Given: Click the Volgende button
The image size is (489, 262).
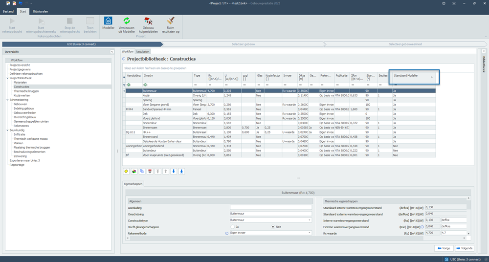Looking at the screenshot, I should (465, 248).
